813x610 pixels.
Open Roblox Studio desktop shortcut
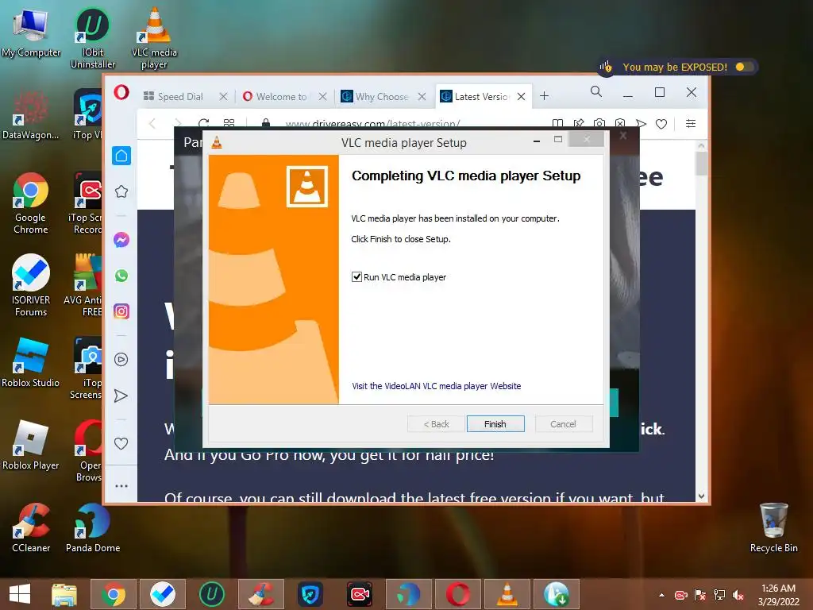[x=31, y=362]
